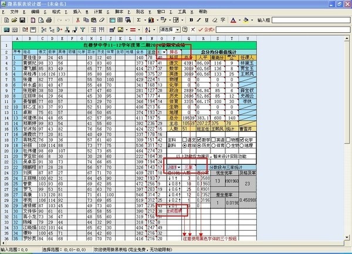Viewport: 352px width, 254px height.
Task: Click the table grid icon before binoculars icon
Action: (120, 20)
